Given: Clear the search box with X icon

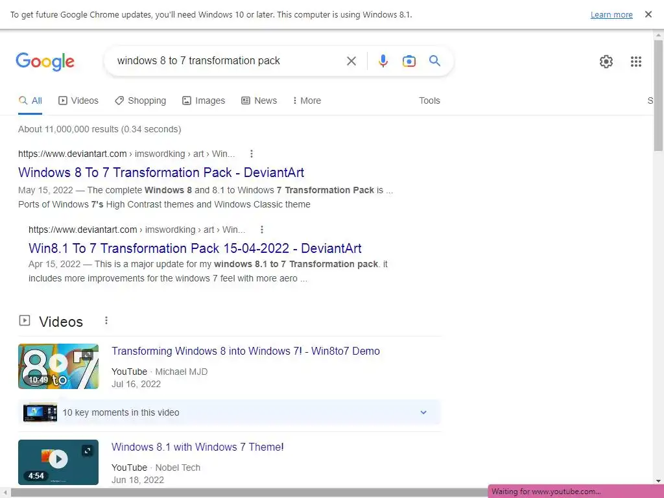Looking at the screenshot, I should 351,61.
